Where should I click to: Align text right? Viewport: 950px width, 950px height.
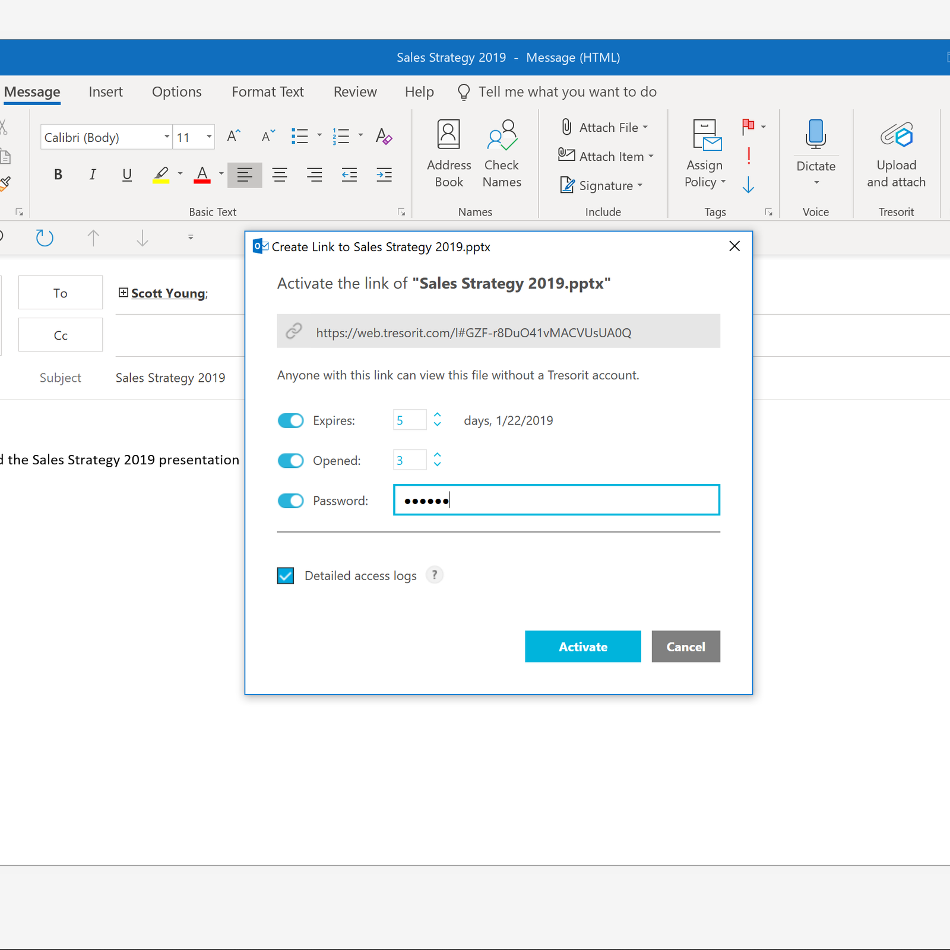(314, 175)
